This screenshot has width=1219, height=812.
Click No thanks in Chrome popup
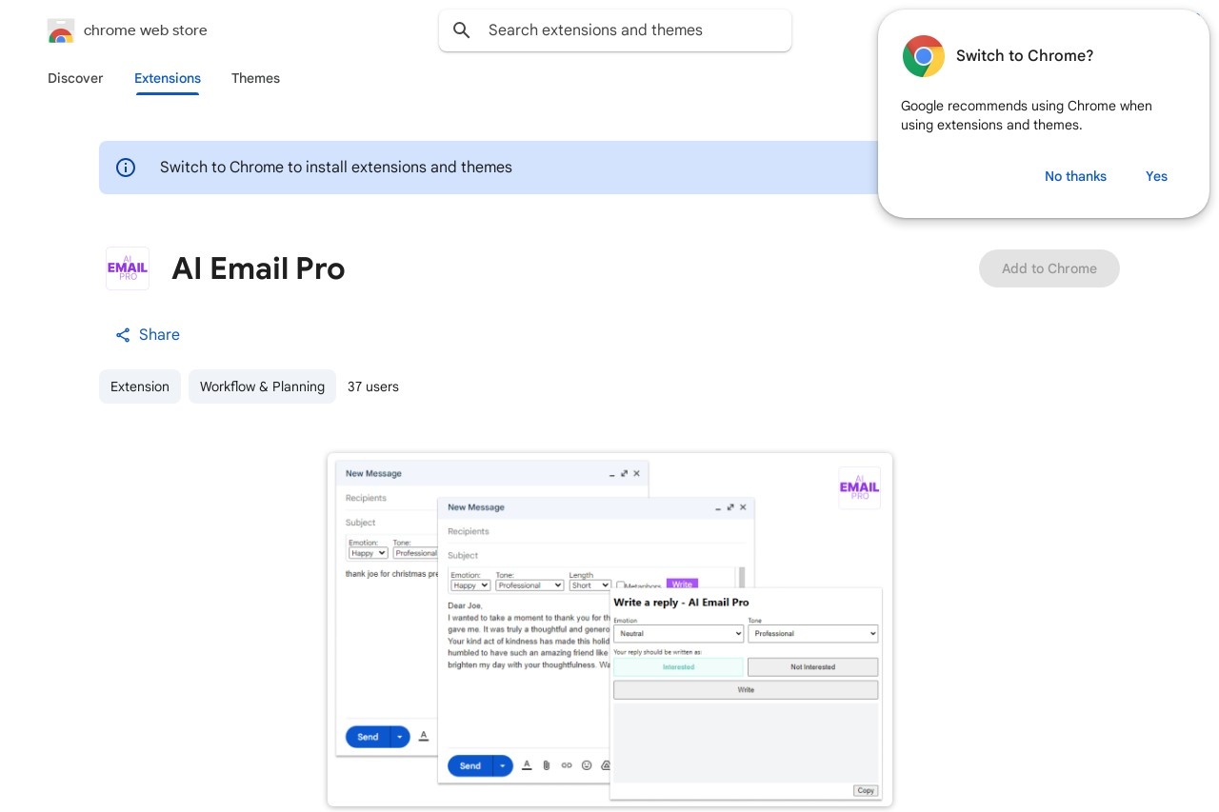click(1075, 176)
